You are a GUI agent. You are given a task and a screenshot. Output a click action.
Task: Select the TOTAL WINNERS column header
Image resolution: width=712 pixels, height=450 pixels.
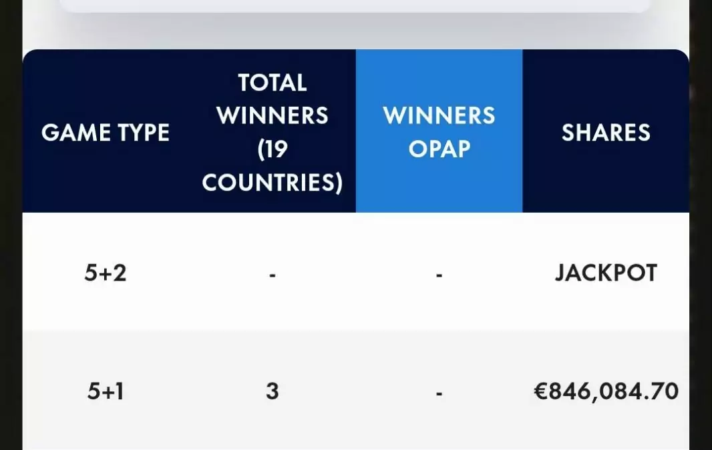[x=273, y=132]
